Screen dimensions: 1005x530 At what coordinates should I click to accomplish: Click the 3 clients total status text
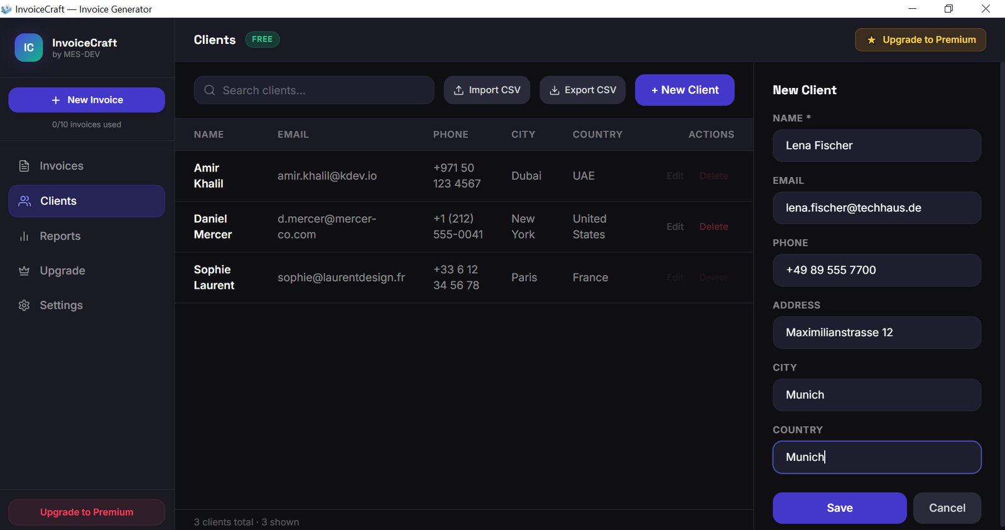click(246, 522)
